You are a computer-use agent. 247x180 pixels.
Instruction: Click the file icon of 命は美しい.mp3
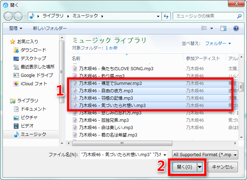[75, 128]
